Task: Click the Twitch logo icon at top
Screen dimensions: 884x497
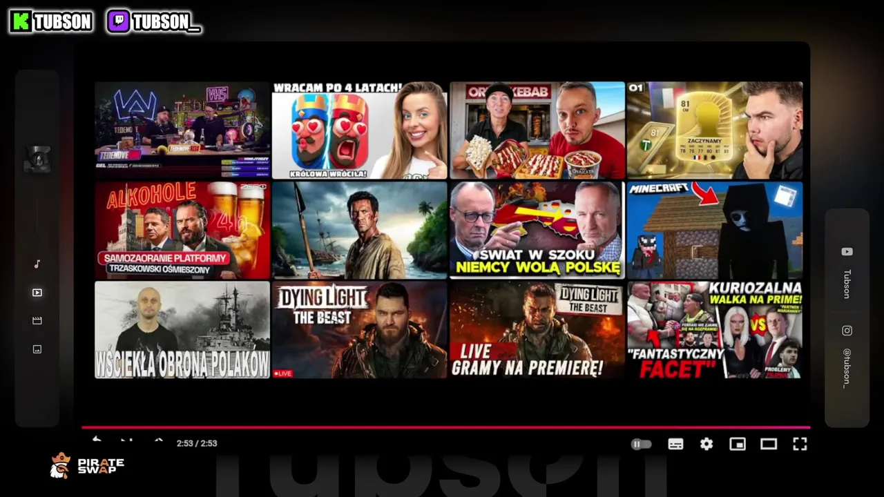Action: 118,21
